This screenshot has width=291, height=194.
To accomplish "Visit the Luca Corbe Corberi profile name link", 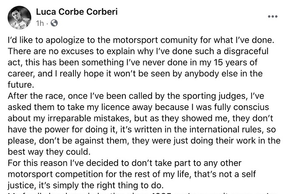I will click(x=77, y=12).
